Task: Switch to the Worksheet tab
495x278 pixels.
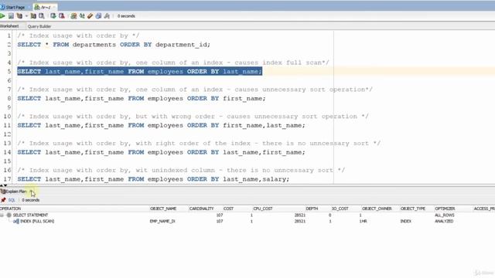Action: (x=9, y=26)
